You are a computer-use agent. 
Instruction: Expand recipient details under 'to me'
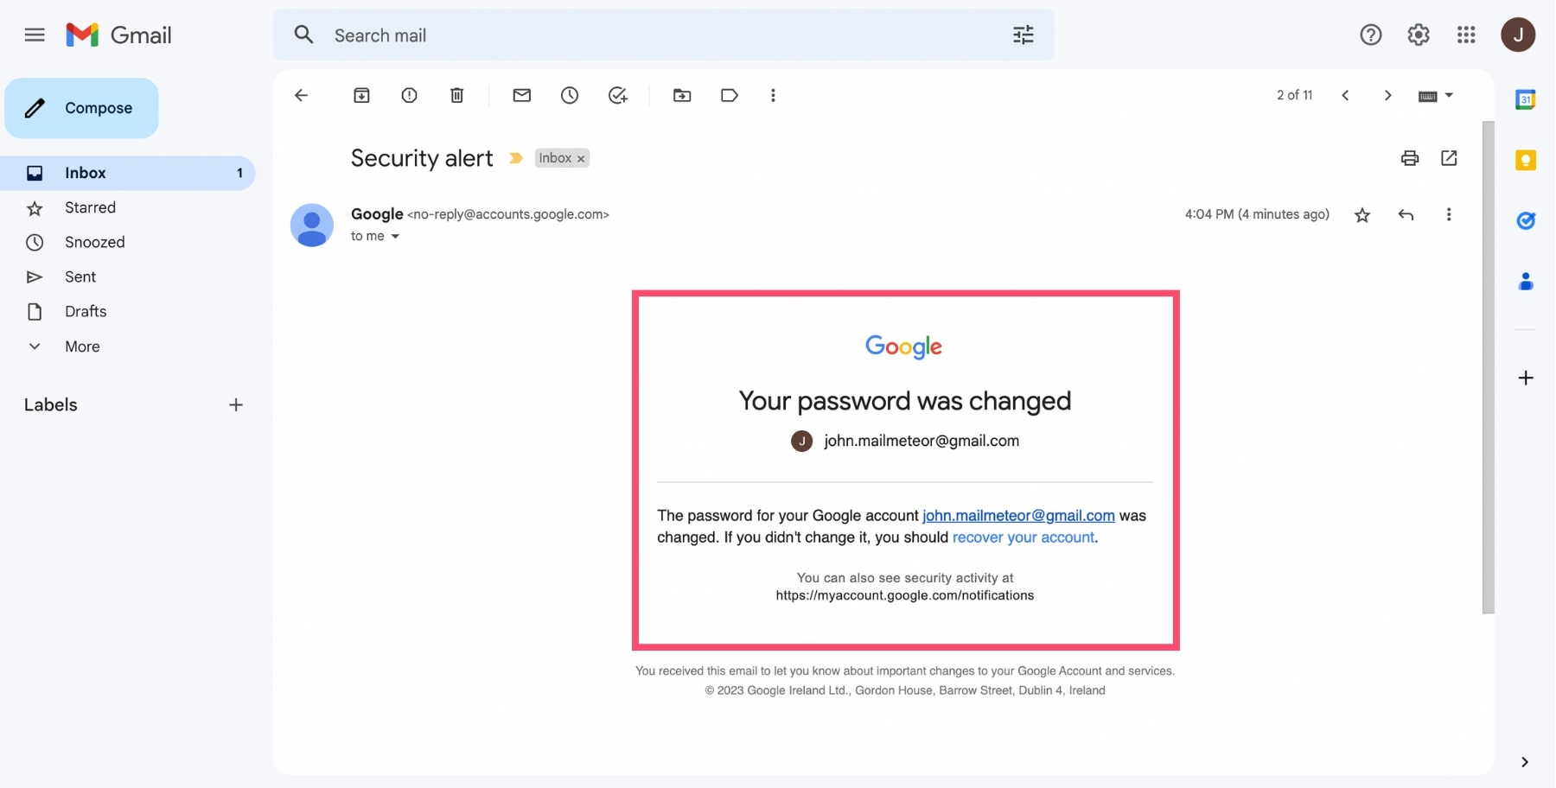[x=396, y=236]
